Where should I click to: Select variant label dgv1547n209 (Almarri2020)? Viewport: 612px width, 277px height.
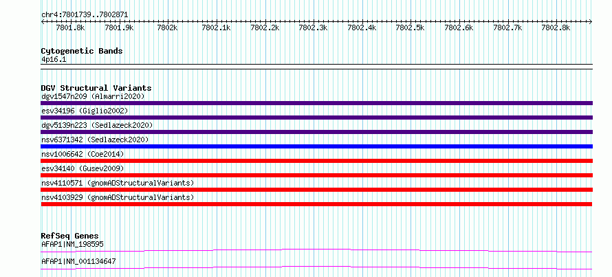point(93,96)
